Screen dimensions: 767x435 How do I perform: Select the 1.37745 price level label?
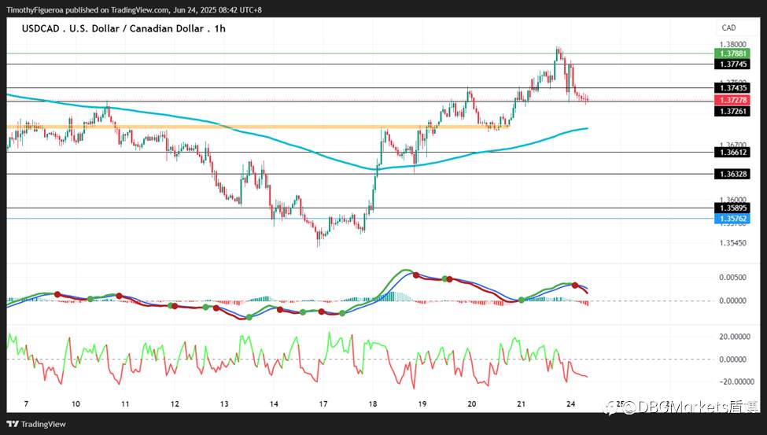[x=732, y=64]
